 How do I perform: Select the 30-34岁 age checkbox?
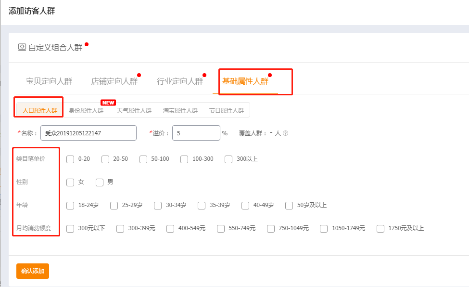click(158, 205)
